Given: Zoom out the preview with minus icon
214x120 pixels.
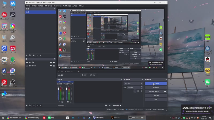Looking at the screenshot, I should coord(58,71).
